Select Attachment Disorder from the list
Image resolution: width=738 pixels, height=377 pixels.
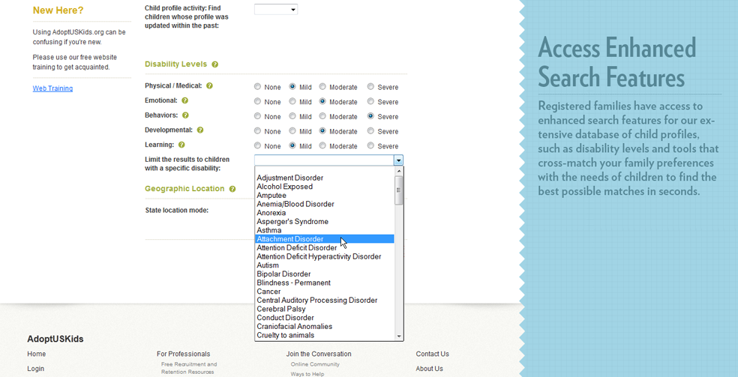pos(290,239)
